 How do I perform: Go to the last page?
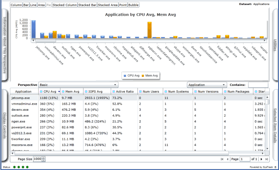[x=266, y=159]
